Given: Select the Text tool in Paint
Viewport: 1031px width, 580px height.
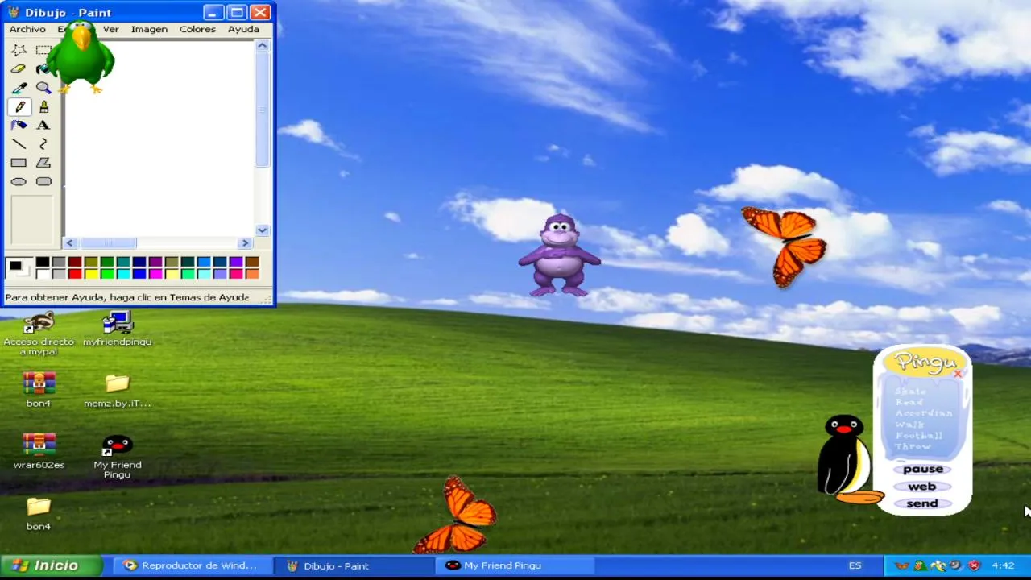Looking at the screenshot, I should pos(43,125).
